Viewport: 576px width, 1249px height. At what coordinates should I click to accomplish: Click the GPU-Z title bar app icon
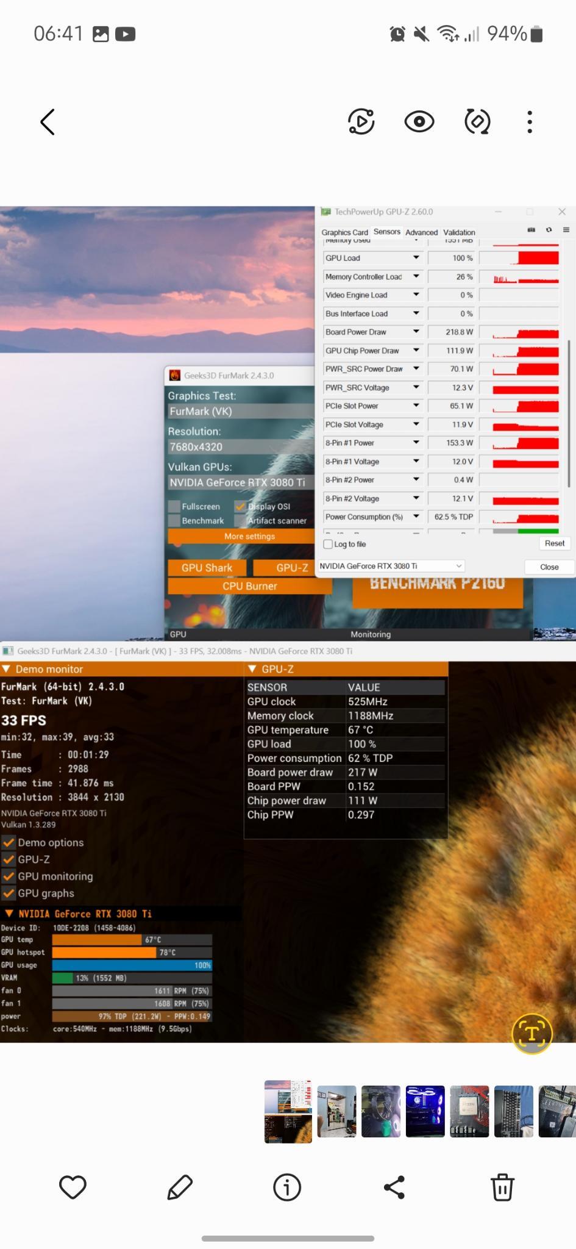click(x=325, y=212)
